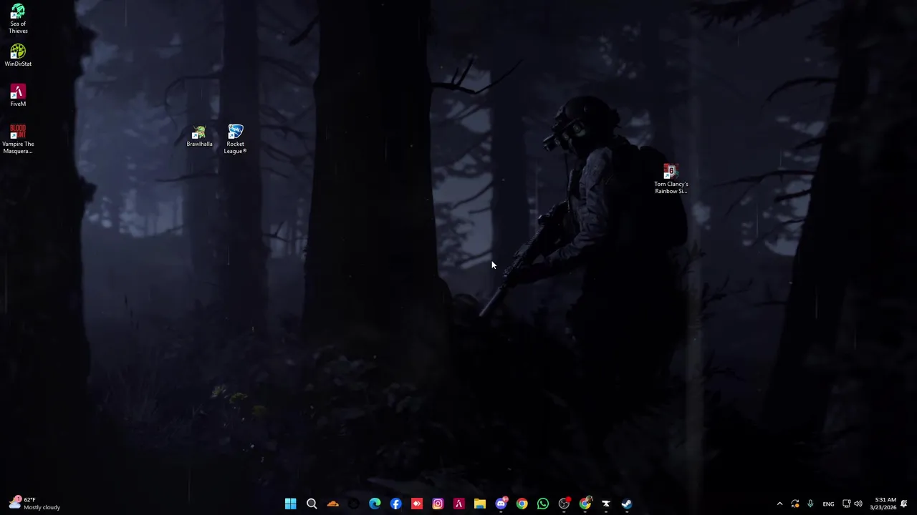Click the microphone tray icon

[x=810, y=504]
